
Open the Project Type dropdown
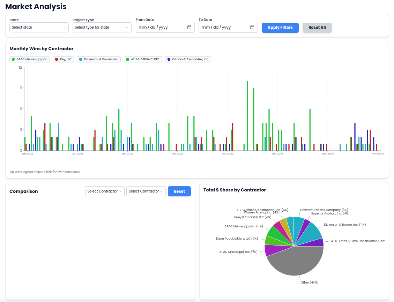(x=102, y=27)
